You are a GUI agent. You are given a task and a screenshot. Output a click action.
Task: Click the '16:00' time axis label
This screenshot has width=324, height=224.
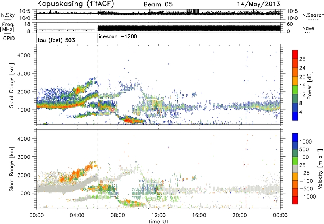(199, 216)
